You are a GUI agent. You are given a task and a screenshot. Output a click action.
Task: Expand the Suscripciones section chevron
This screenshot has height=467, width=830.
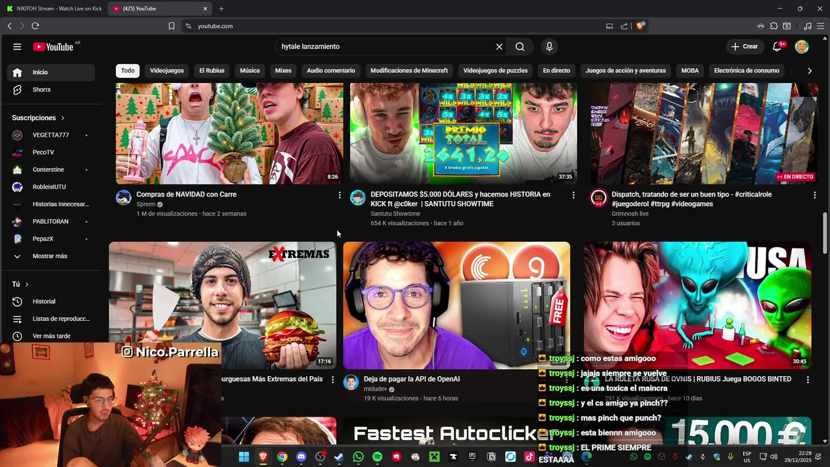pyautogui.click(x=63, y=118)
